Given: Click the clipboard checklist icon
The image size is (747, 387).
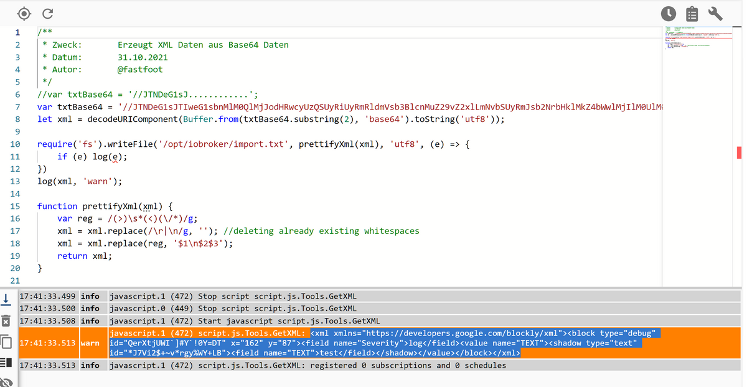Looking at the screenshot, I should [x=692, y=13].
